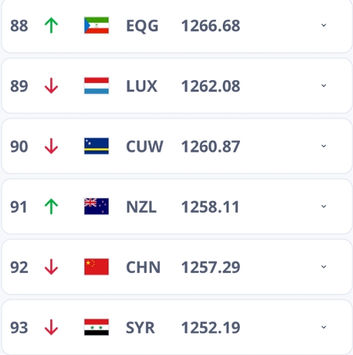Expand the SYR row chevron
The width and height of the screenshot is (353, 355).
[x=324, y=327]
